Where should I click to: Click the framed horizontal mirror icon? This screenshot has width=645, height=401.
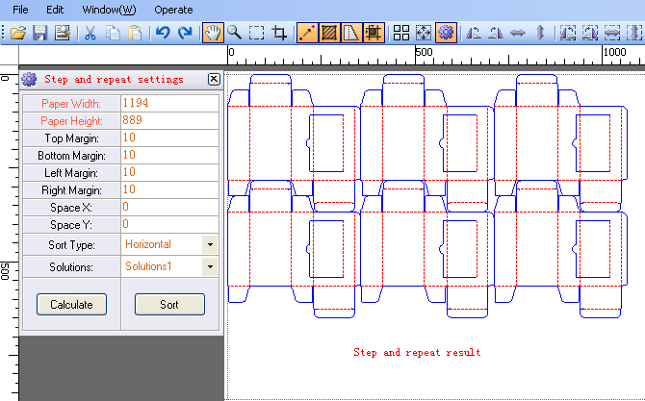pyautogui.click(x=612, y=33)
